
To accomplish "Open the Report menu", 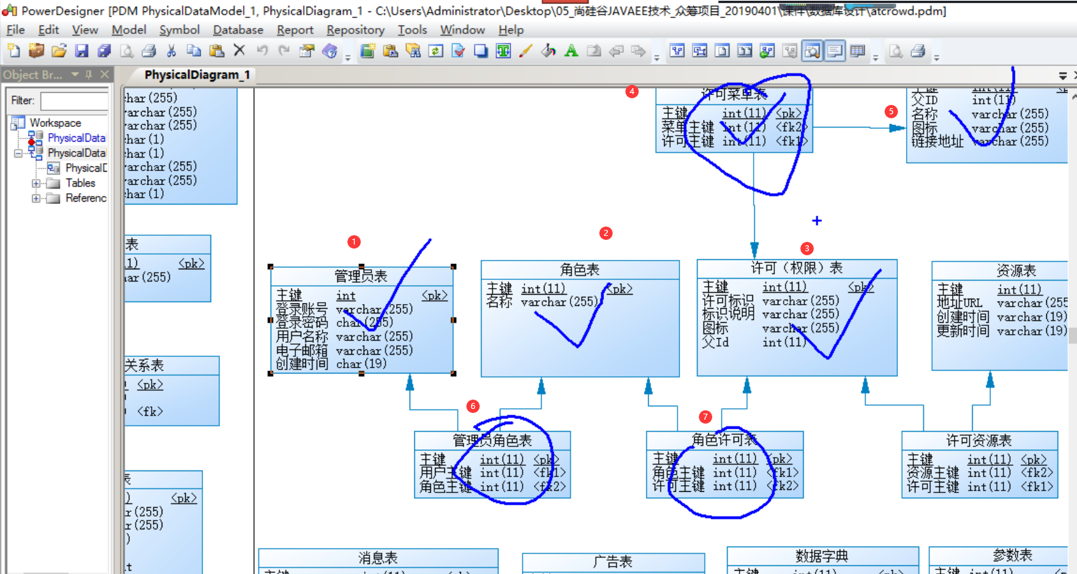I will 295,30.
